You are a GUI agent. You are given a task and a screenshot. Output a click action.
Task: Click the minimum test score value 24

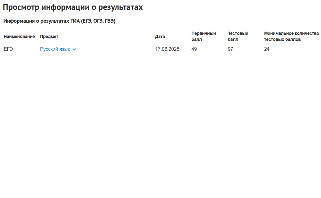click(x=266, y=49)
